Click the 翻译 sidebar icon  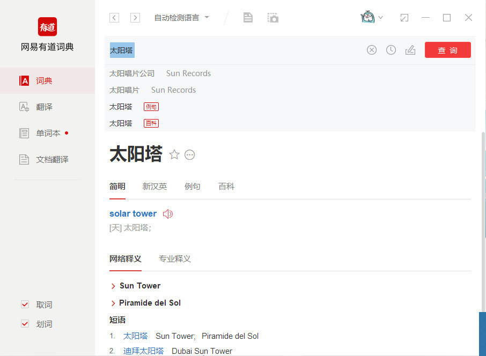pos(24,107)
